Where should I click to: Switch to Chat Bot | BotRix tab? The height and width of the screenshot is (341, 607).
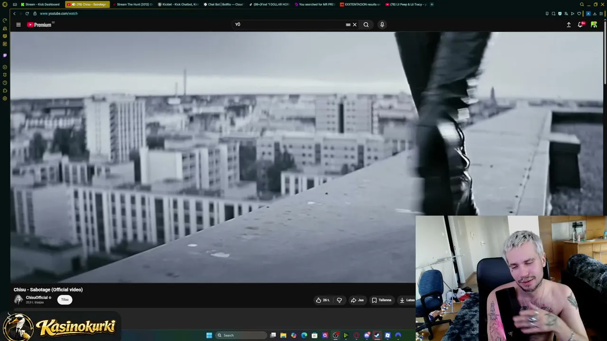pos(224,4)
